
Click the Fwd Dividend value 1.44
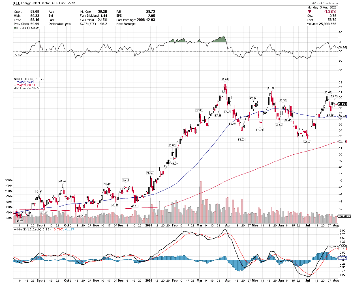104,16
